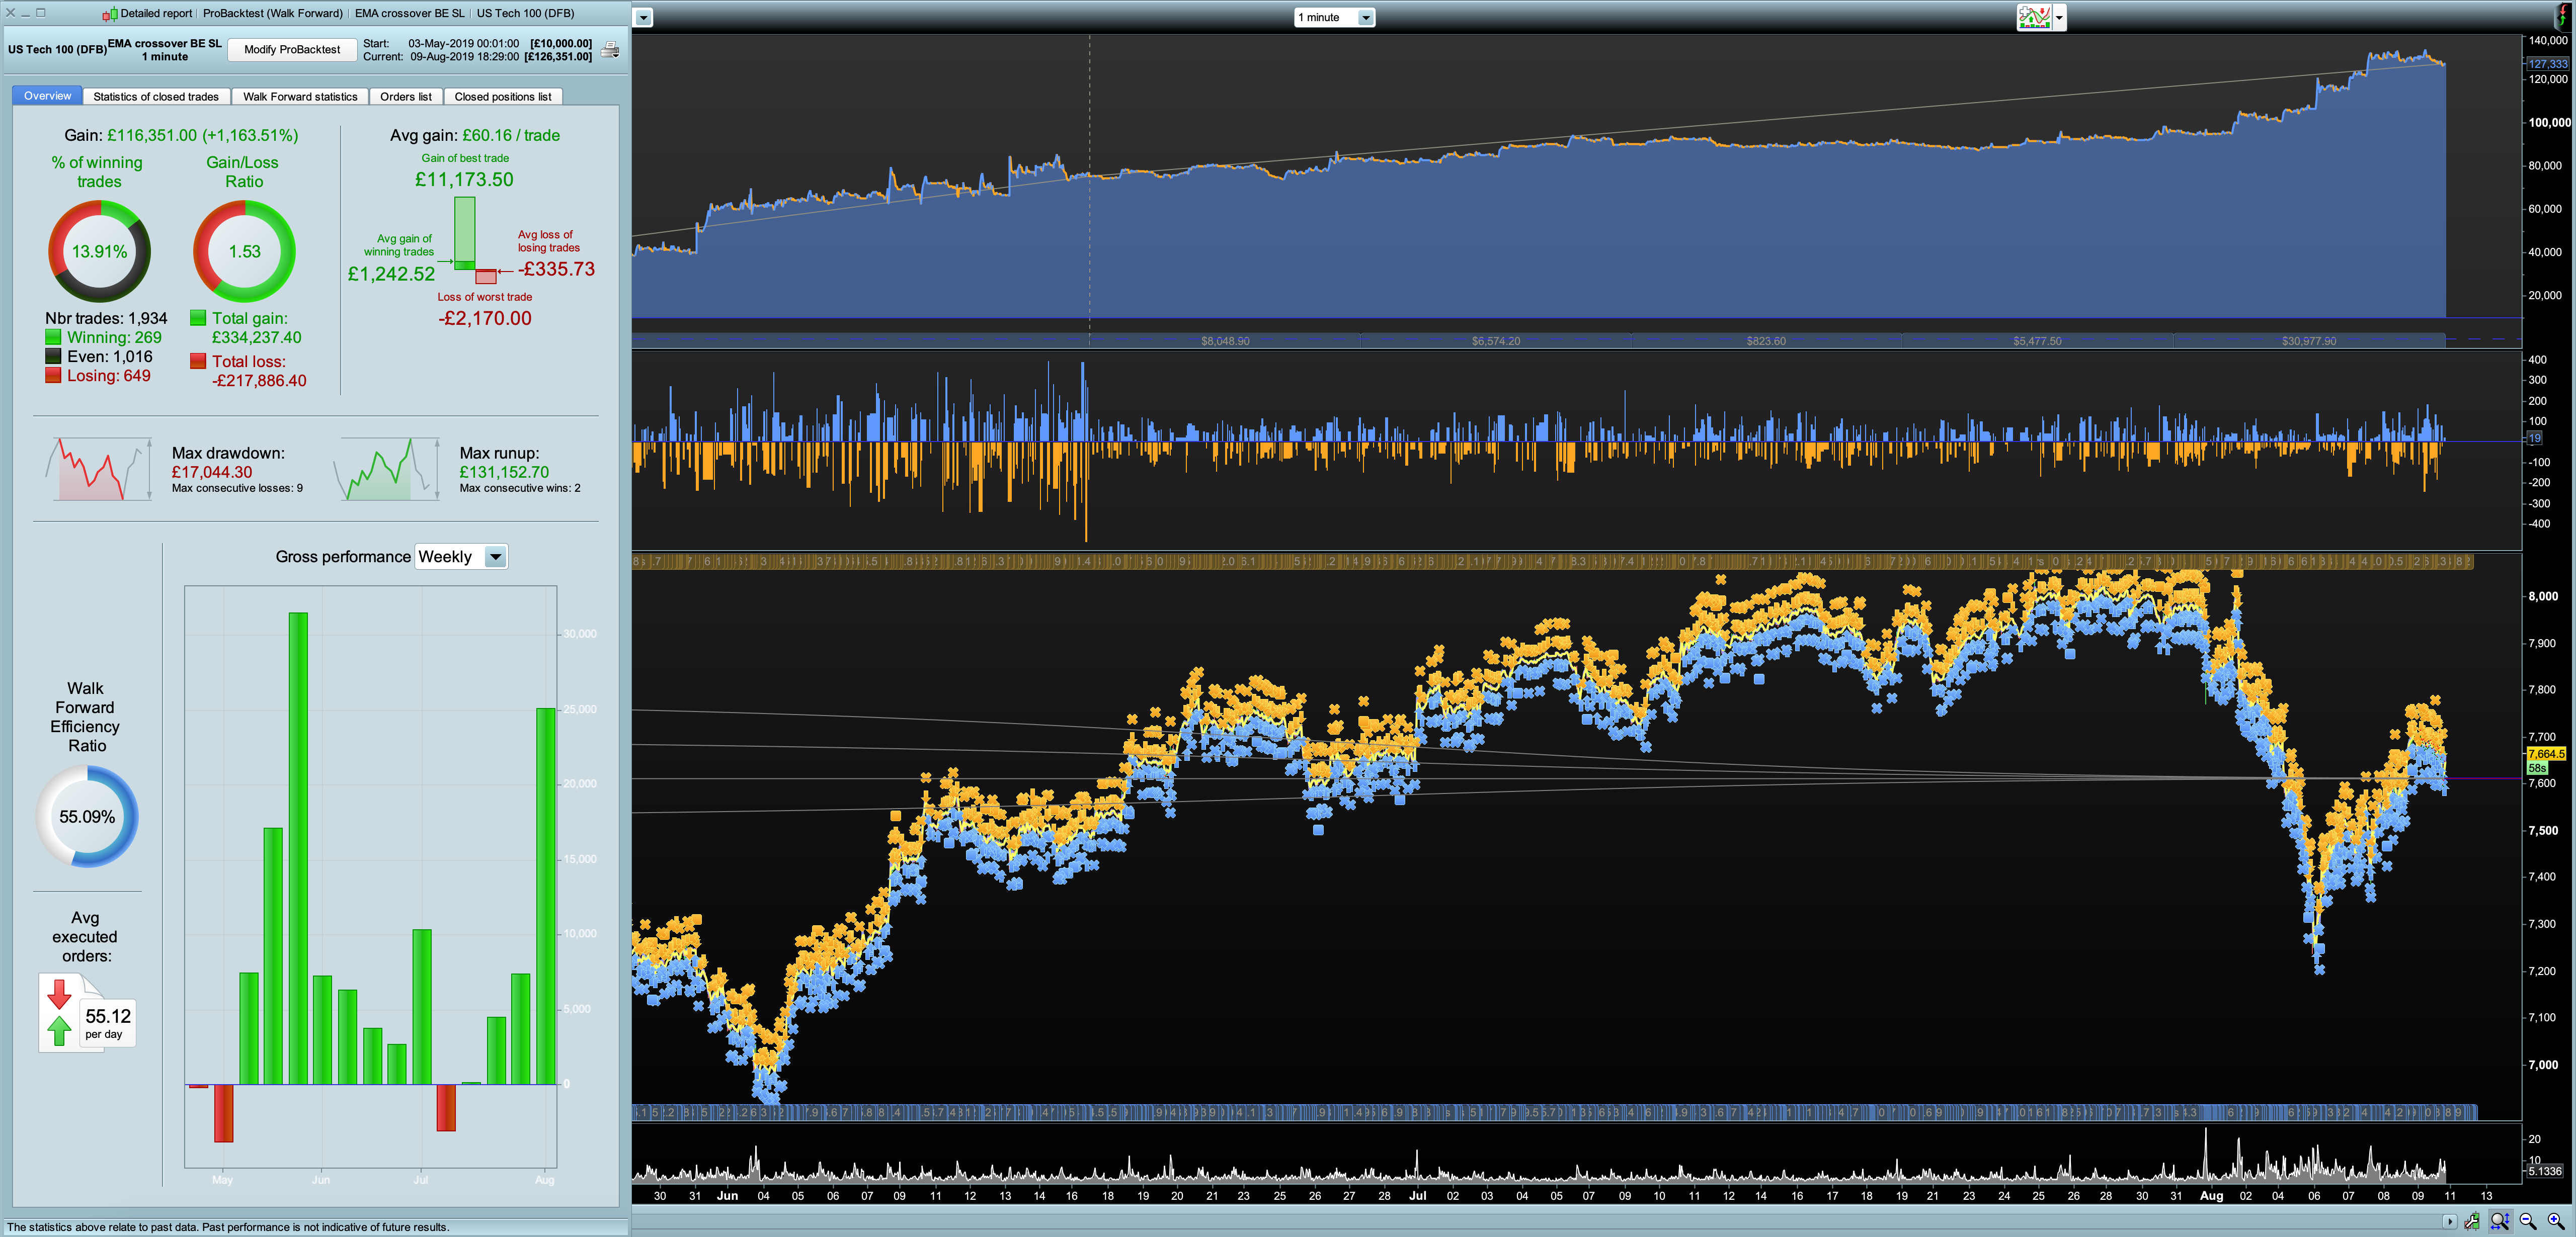Select the Closed positions list tab
Image resolution: width=2576 pixels, height=1237 pixels.
(502, 97)
